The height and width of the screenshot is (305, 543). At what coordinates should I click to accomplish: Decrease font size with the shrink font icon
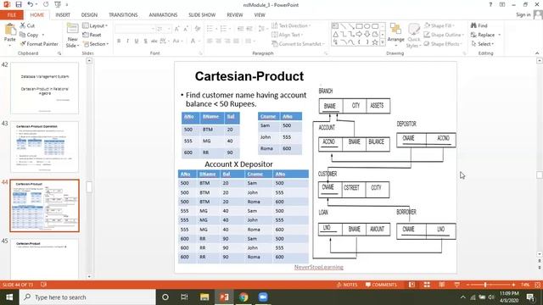click(186, 29)
